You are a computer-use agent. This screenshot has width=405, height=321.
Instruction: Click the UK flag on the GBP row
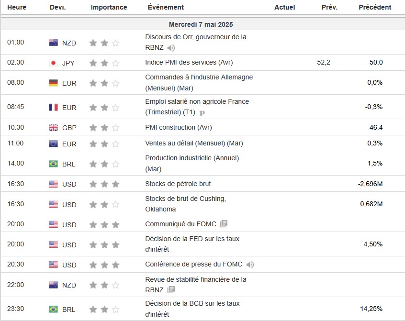54,128
